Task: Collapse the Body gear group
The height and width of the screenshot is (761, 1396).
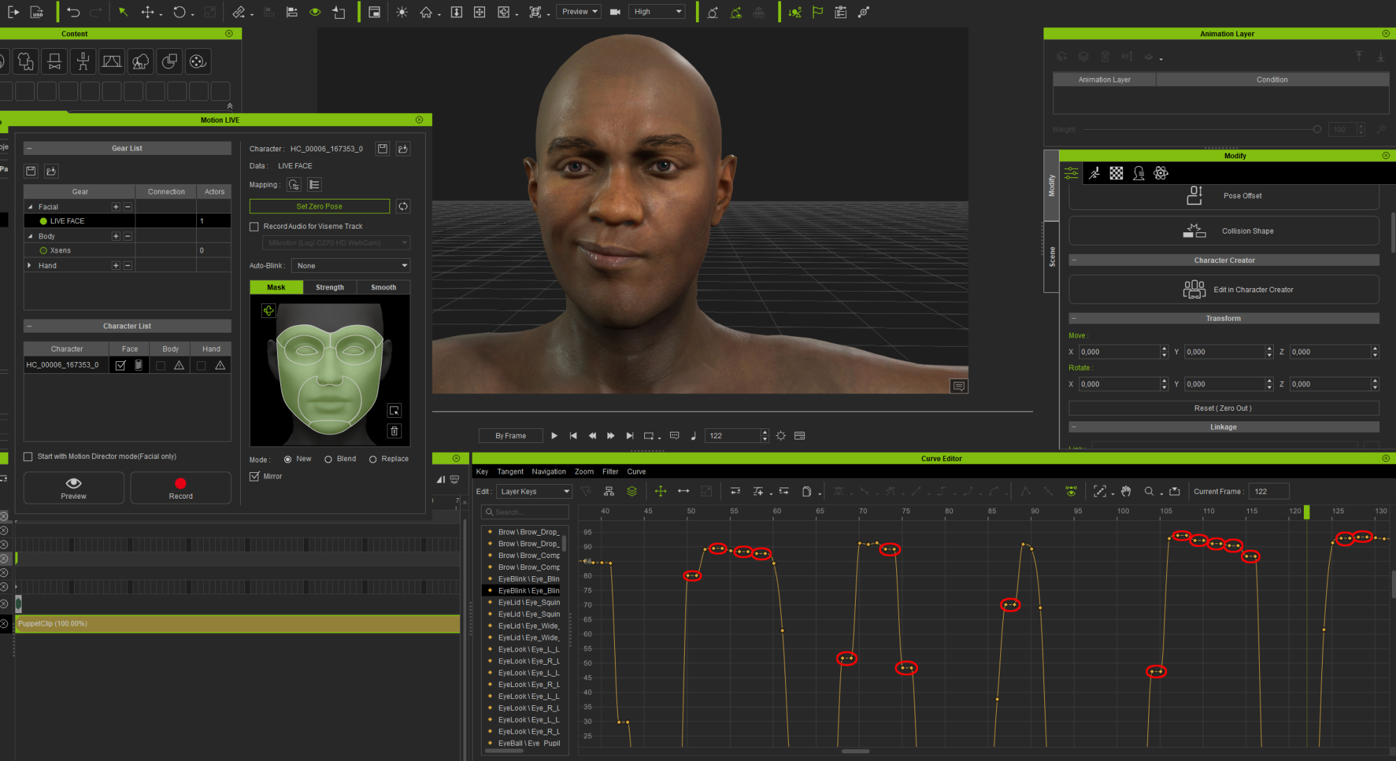Action: (x=30, y=236)
